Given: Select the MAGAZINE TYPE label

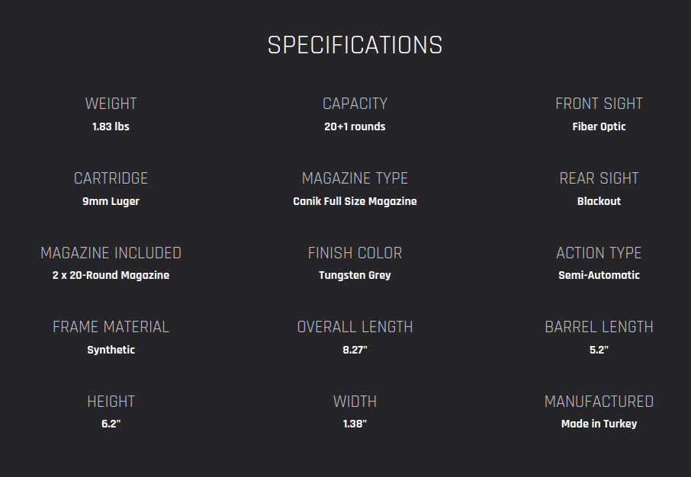Looking at the screenshot, I should click(355, 178).
